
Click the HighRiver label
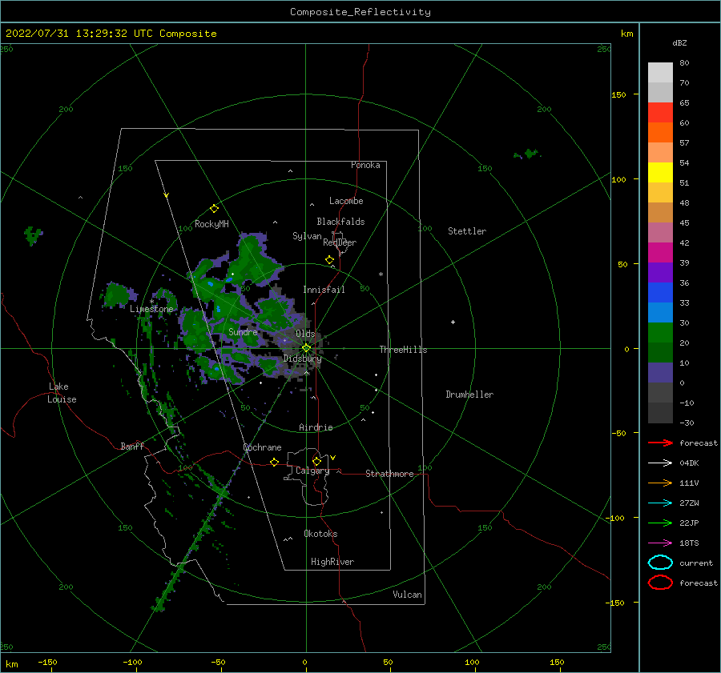[x=332, y=562]
